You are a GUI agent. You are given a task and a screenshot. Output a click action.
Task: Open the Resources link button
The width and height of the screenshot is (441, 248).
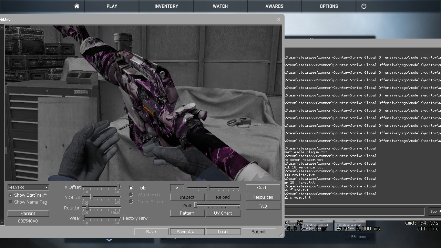[x=263, y=197]
